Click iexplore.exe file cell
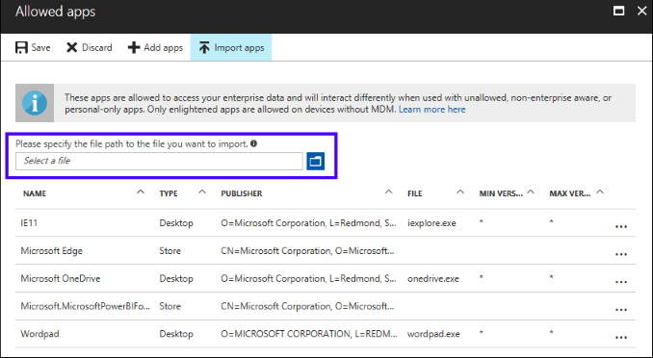Viewport: 653px width, 358px height. coord(431,223)
